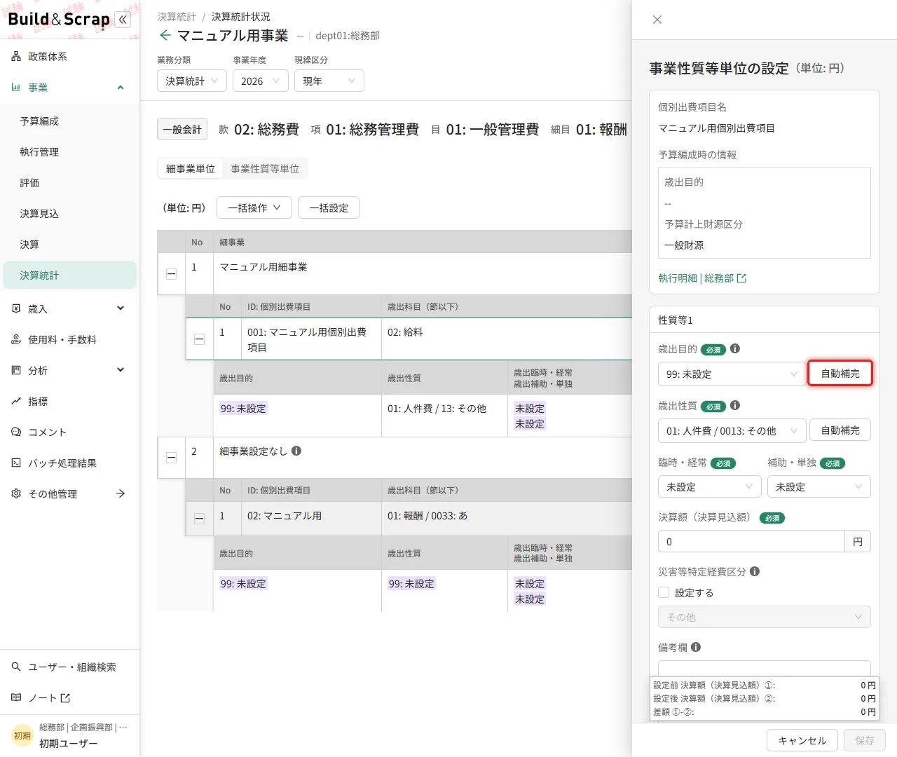This screenshot has height=757, width=897.
Task: Click the 歳入 yen document icon
Action: coord(16,308)
